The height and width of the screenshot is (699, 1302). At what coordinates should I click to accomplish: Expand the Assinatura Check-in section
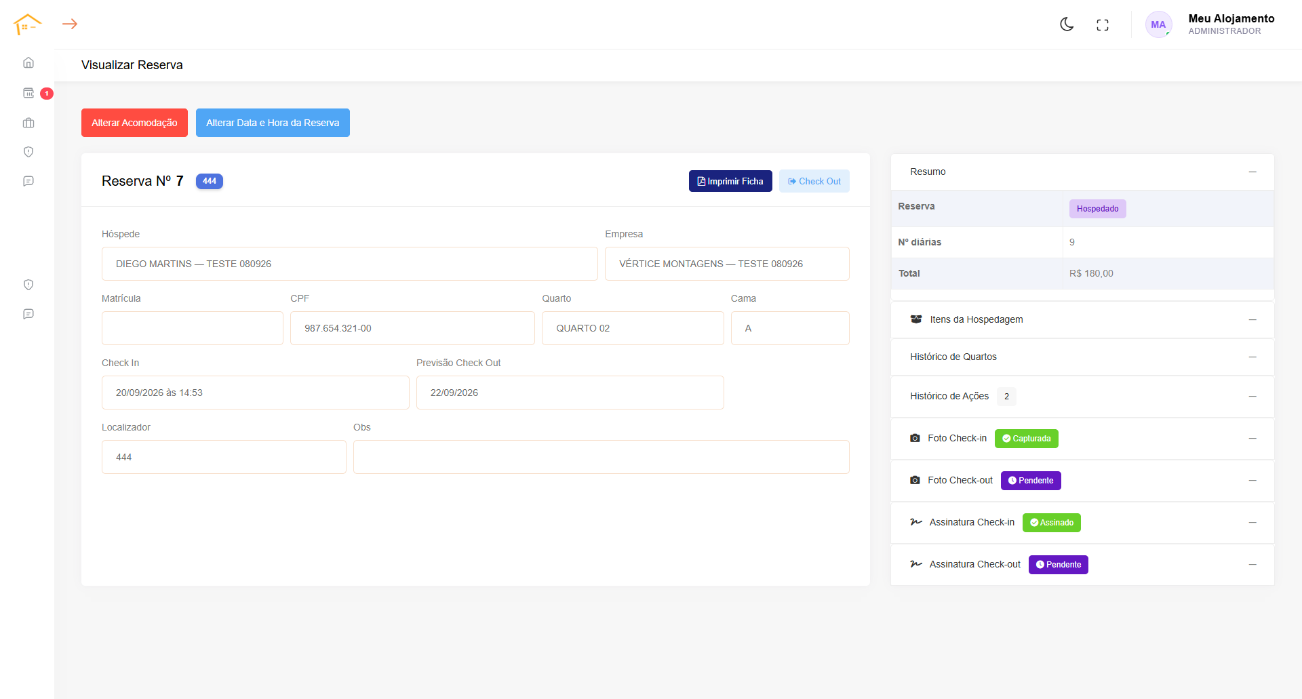click(x=1252, y=523)
